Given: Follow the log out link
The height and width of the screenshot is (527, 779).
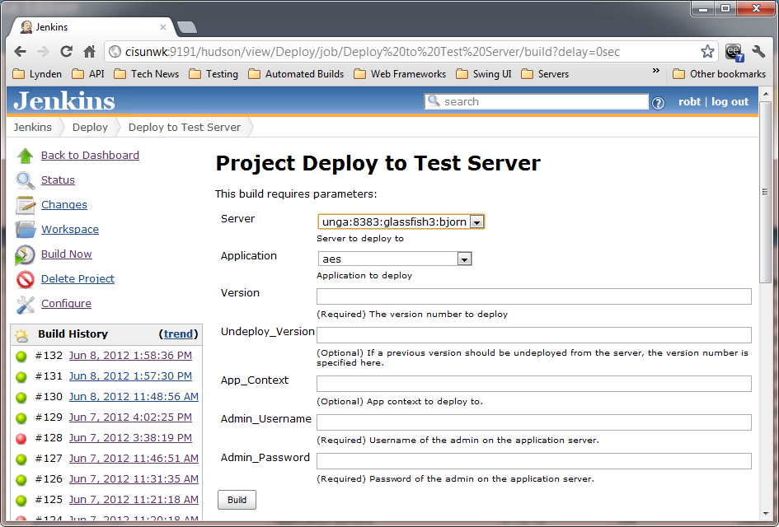Looking at the screenshot, I should coord(730,102).
